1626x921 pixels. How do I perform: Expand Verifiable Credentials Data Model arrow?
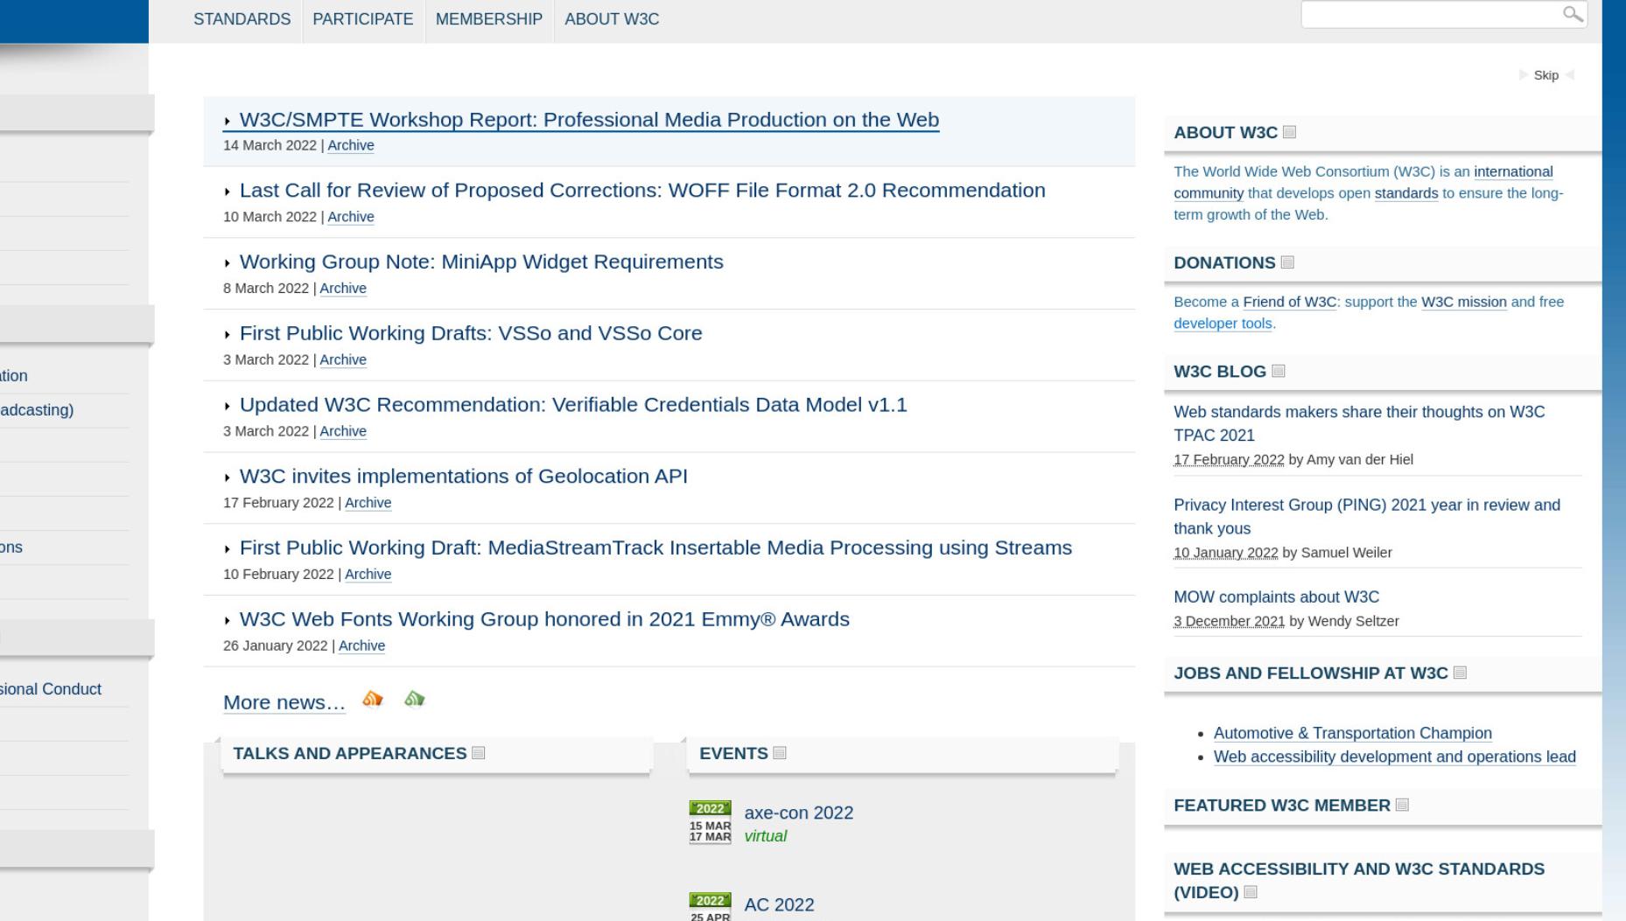[228, 406]
